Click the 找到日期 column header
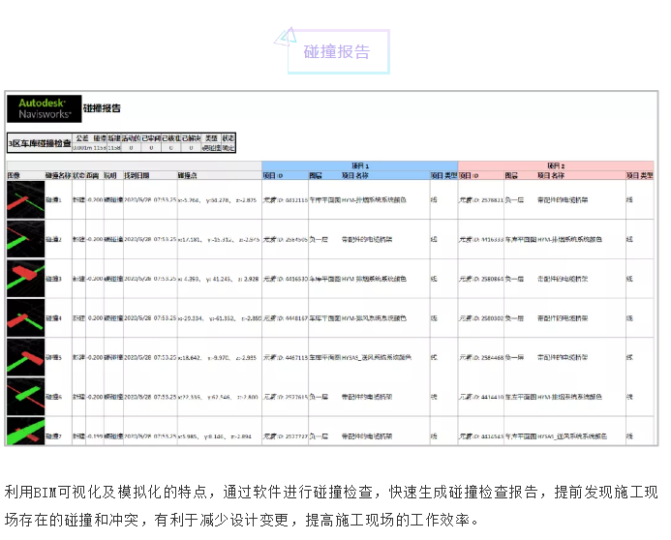This screenshot has height=540, width=671. (x=137, y=176)
